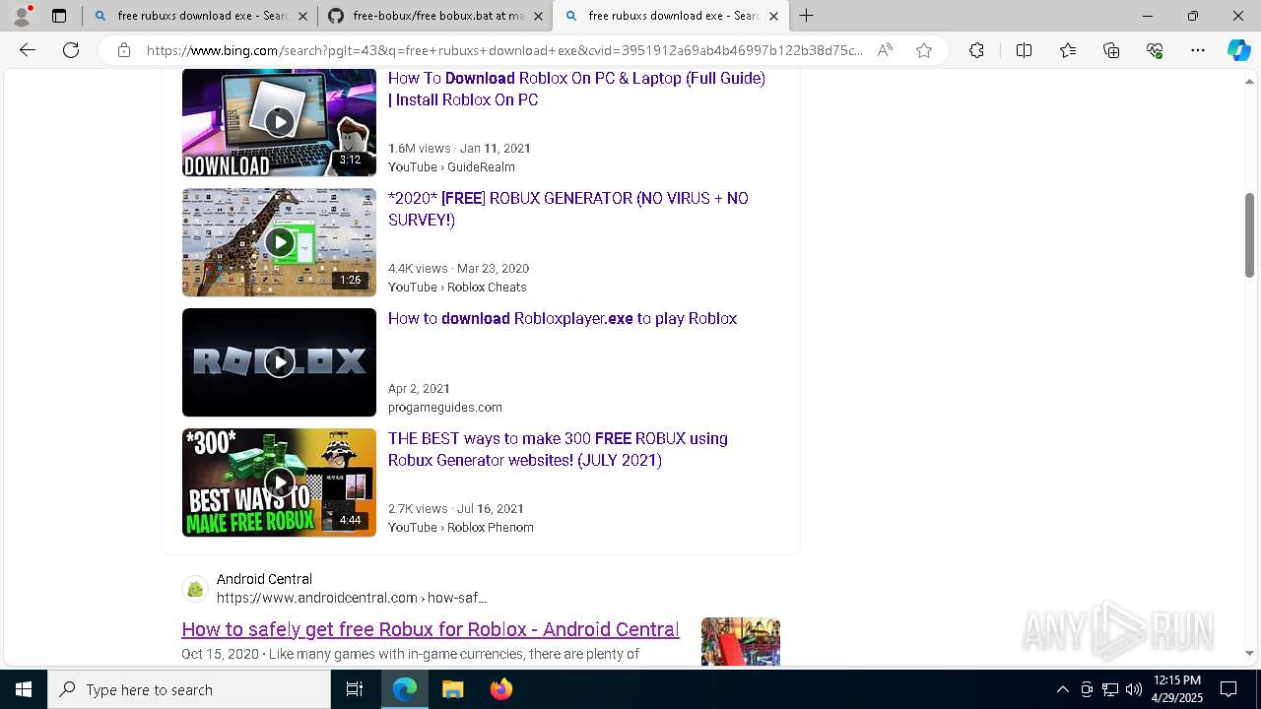Open the Edge profile icon
This screenshot has width=1261, height=709.
(22, 16)
